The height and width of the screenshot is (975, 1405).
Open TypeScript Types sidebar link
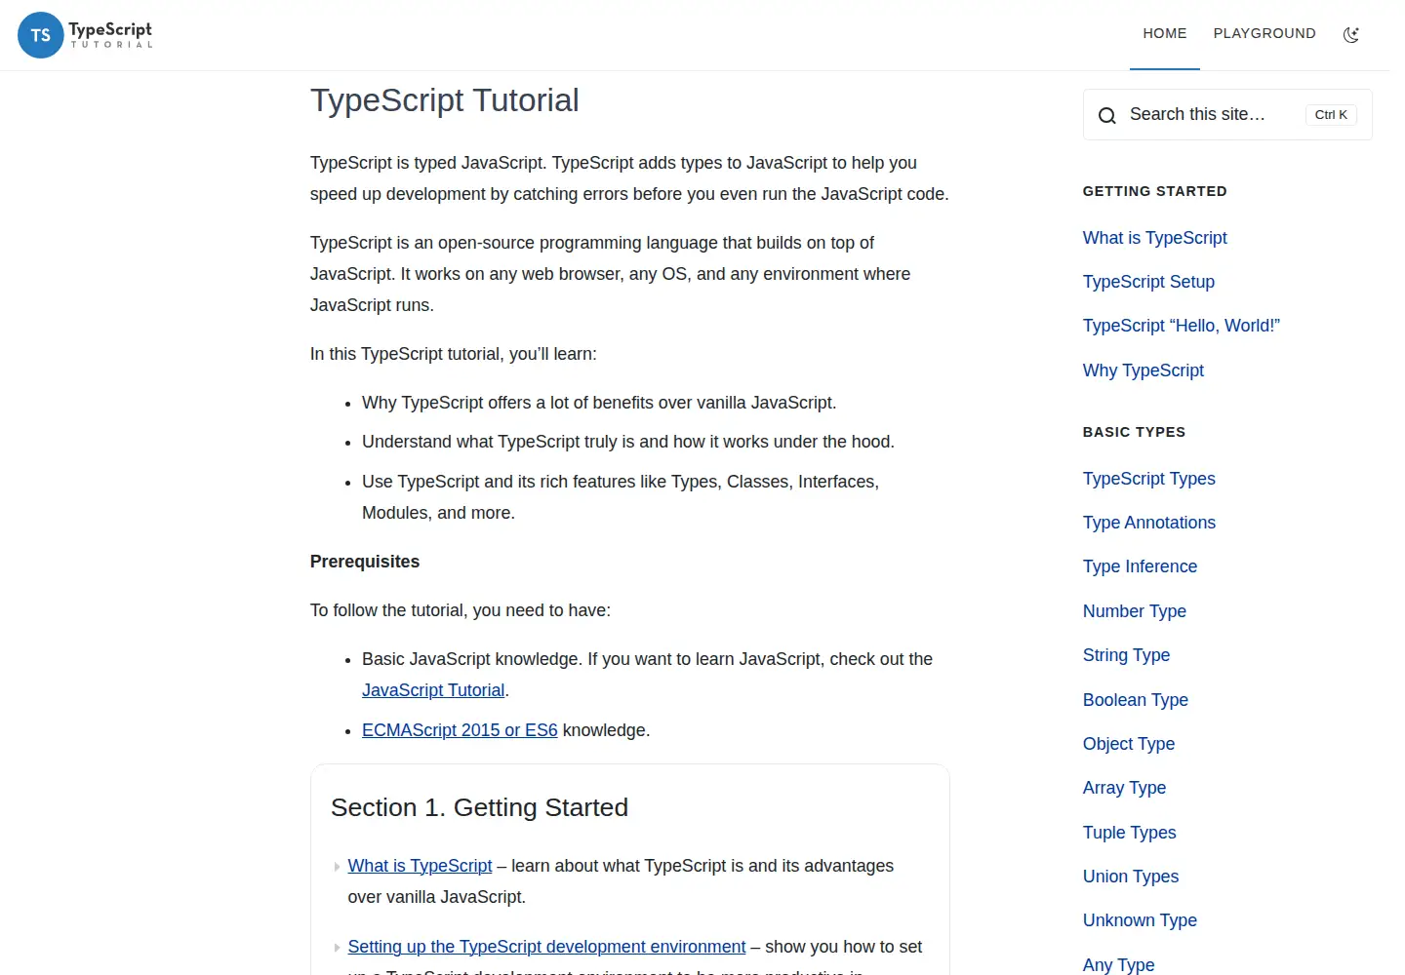tap(1148, 479)
